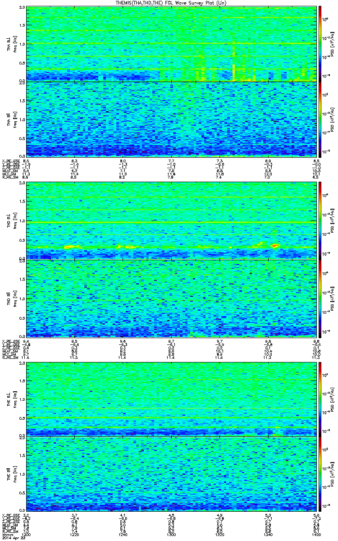The height and width of the screenshot is (541, 338).
Task: Click the THA BL spectrogram panel
Action: tap(171, 44)
